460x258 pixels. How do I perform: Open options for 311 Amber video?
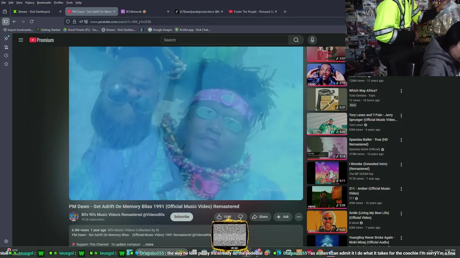pos(401,189)
